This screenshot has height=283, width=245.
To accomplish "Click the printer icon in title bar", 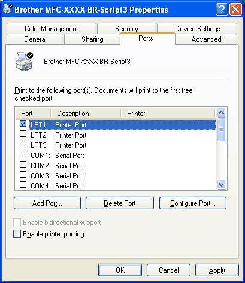I will (x=8, y=9).
